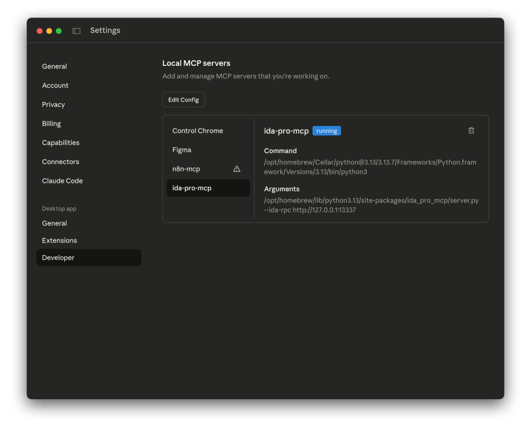Click the n8n-mcp warning triangle icon

[237, 169]
